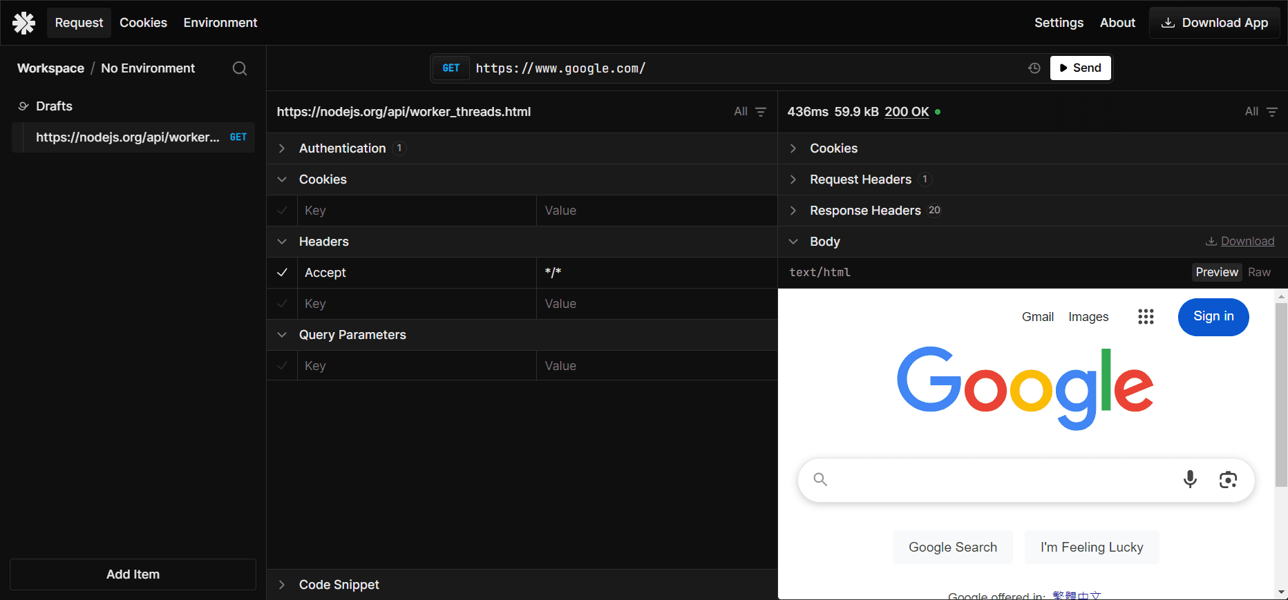Image resolution: width=1288 pixels, height=600 pixels.
Task: Open the Google apps grid icon
Action: [x=1146, y=316]
